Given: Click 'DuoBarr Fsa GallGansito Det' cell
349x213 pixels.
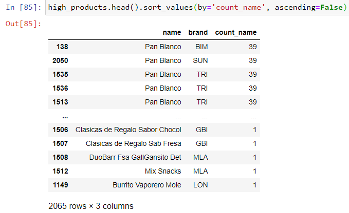Looking at the screenshot, I should tap(135, 157).
